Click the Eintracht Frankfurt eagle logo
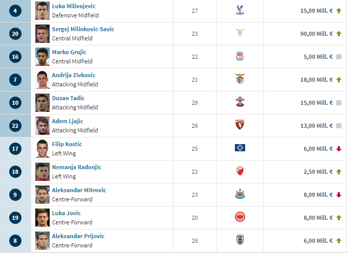347x253 pixels. [240, 217]
